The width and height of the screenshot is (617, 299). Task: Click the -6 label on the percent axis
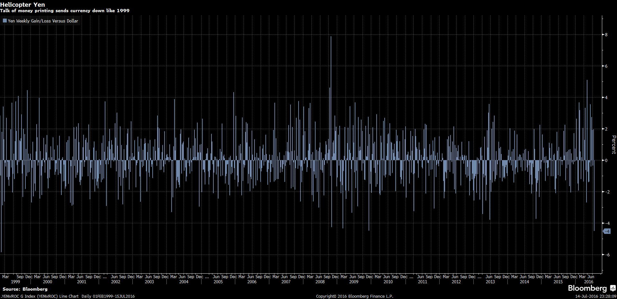(606, 255)
